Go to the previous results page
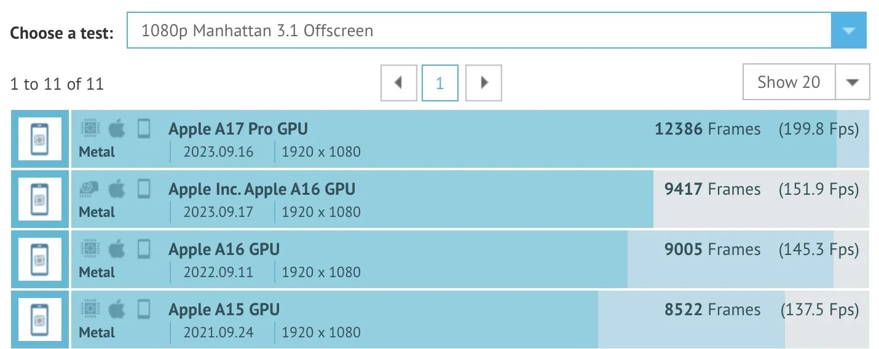879x349 pixels. coord(398,82)
